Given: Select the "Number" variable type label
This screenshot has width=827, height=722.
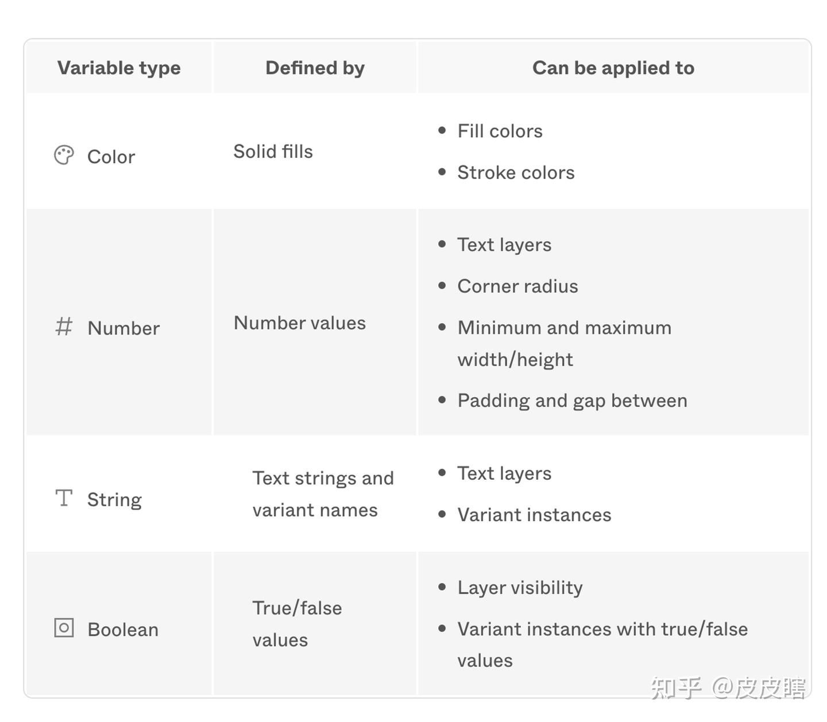Looking at the screenshot, I should 123,328.
